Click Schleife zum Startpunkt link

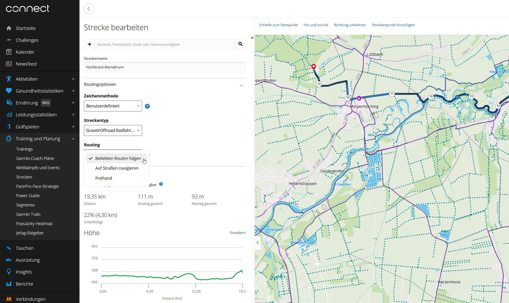[278, 25]
